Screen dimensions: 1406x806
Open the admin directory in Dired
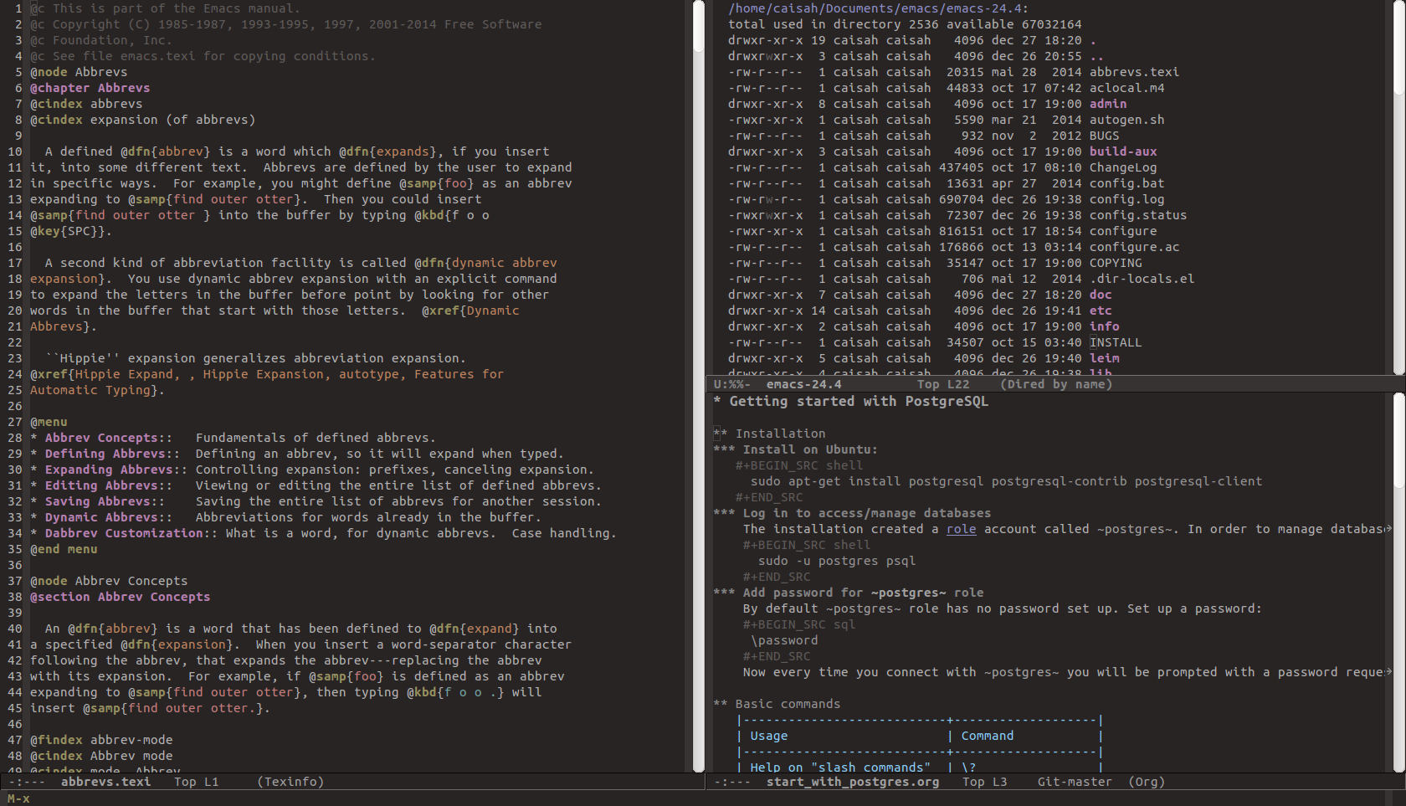[1107, 104]
